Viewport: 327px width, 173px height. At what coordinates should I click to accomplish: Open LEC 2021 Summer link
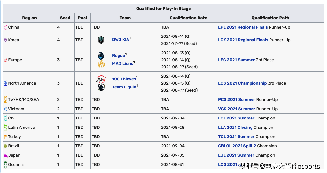(236, 60)
